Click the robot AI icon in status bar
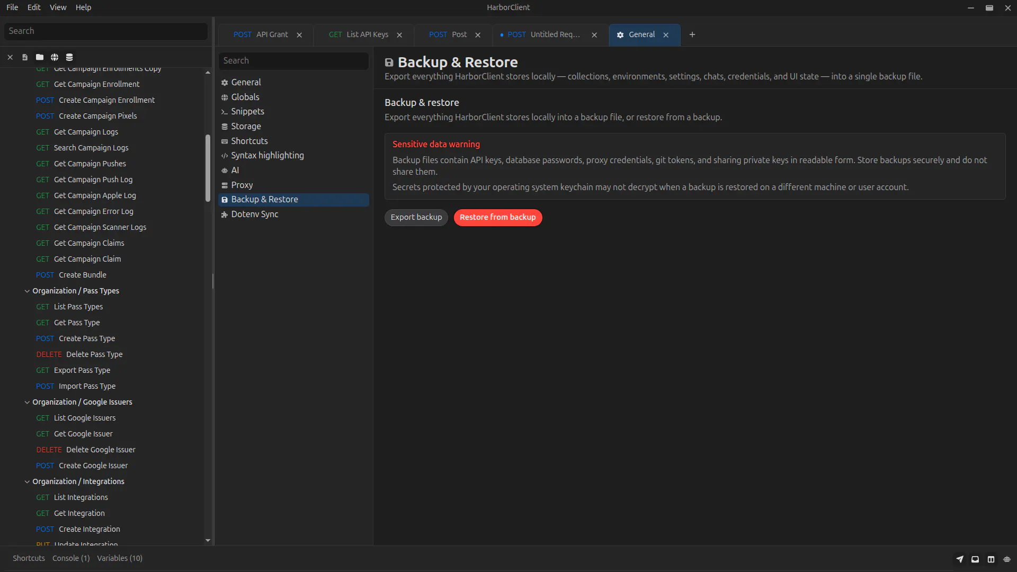Viewport: 1017px width, 572px height. [1007, 559]
